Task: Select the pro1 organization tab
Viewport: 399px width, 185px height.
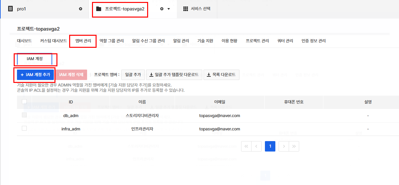Action: tap(45, 9)
